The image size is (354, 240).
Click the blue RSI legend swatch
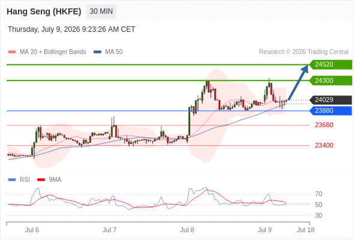click(12, 180)
